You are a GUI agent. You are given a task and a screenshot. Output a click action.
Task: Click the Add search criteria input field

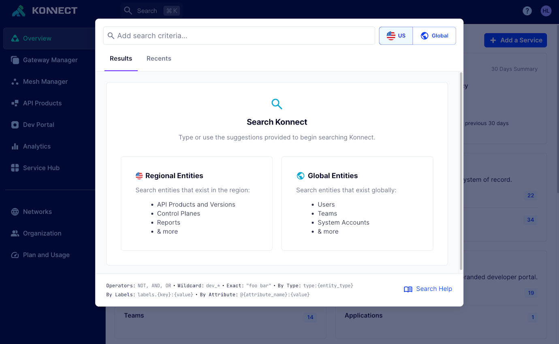point(239,36)
